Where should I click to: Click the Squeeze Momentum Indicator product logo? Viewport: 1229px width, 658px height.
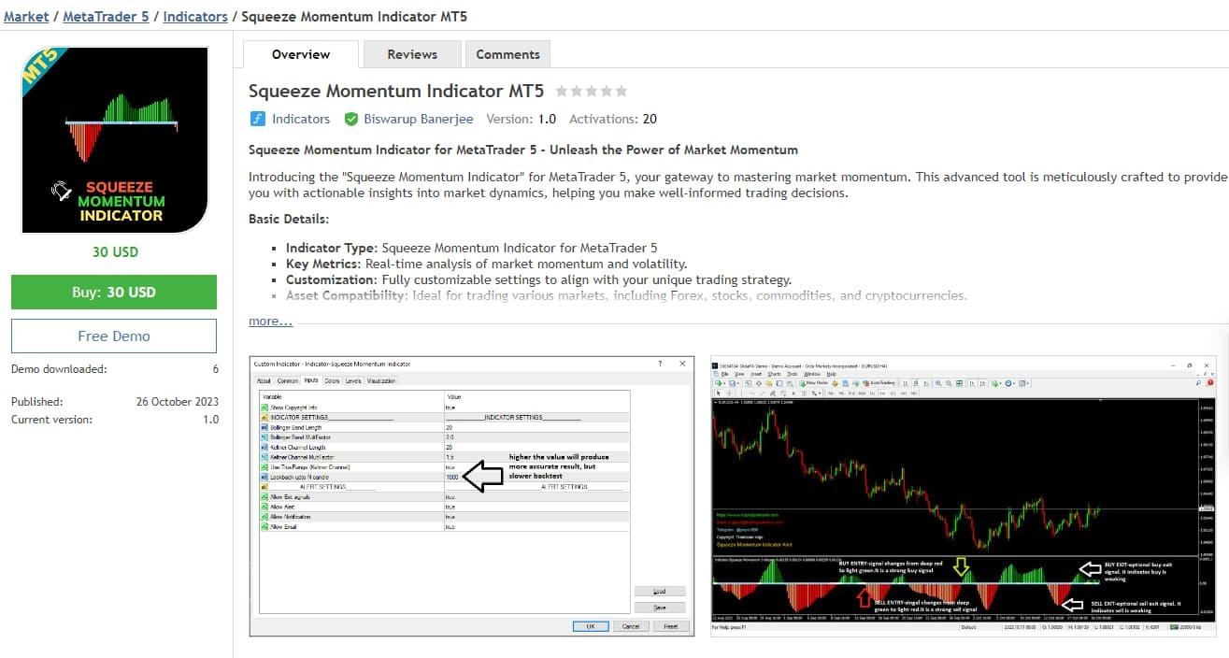114,140
